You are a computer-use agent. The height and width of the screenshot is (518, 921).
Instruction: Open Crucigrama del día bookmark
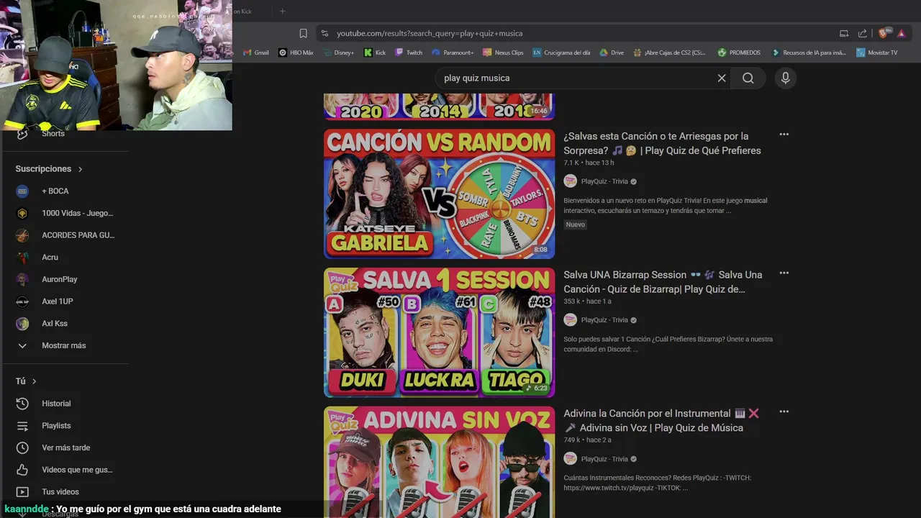561,53
